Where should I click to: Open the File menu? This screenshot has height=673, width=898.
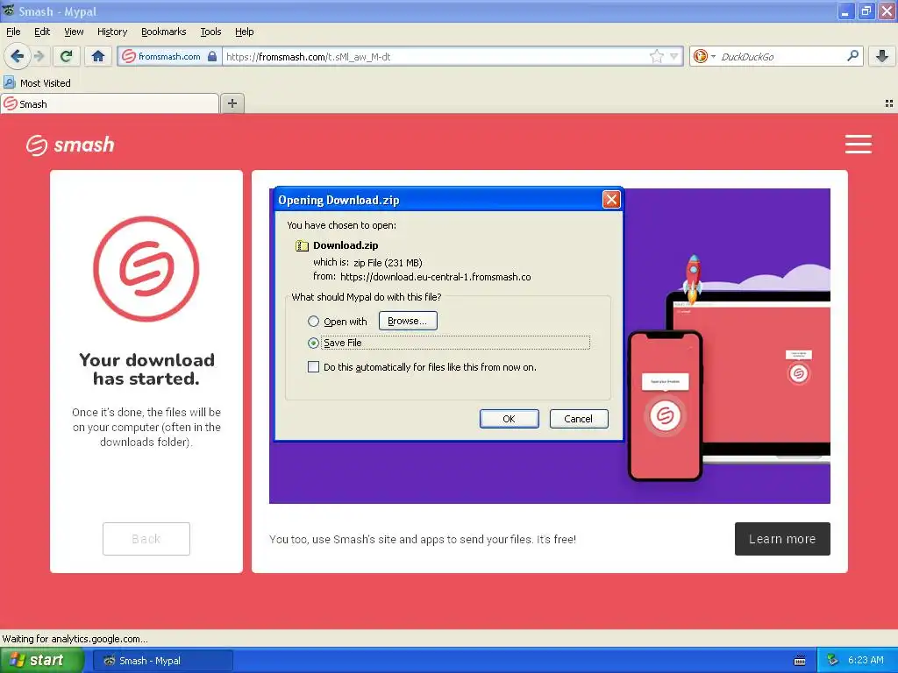click(x=13, y=32)
